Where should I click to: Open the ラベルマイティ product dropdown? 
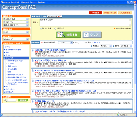point(27,22)
